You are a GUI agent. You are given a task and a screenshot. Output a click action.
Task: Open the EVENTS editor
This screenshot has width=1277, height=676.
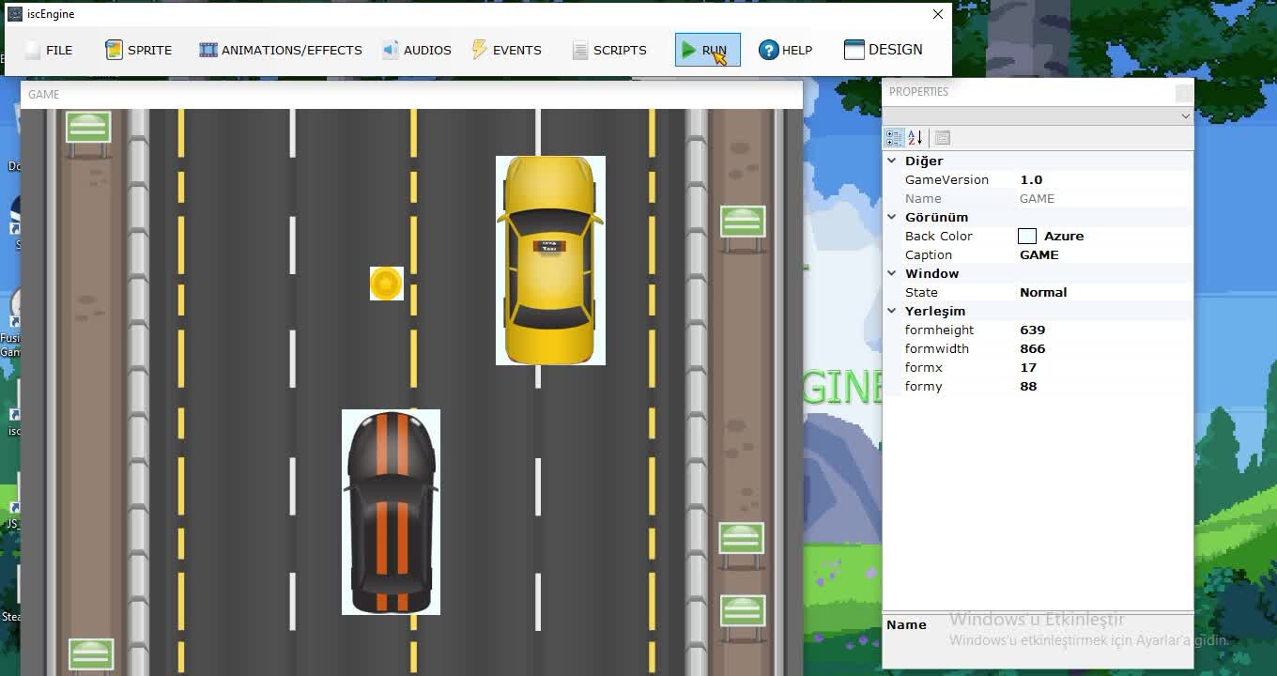pos(506,51)
